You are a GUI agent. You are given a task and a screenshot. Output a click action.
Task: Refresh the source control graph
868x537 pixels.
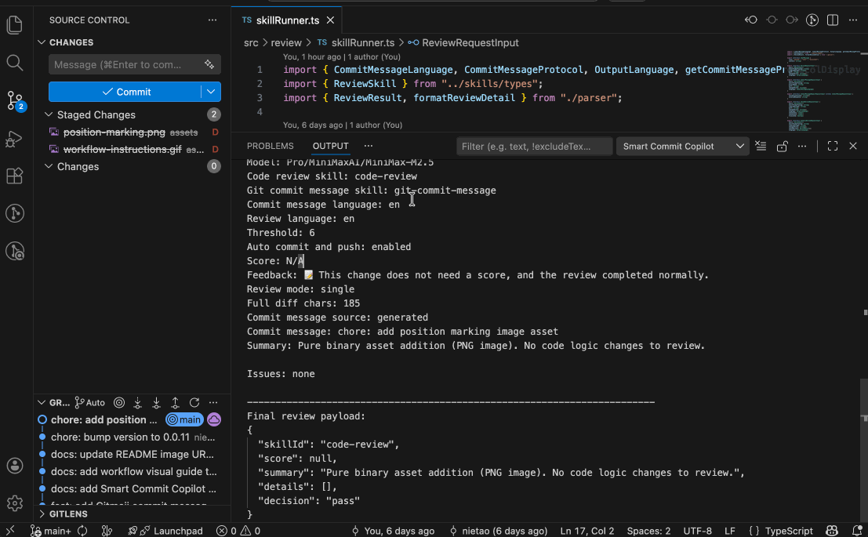(194, 402)
